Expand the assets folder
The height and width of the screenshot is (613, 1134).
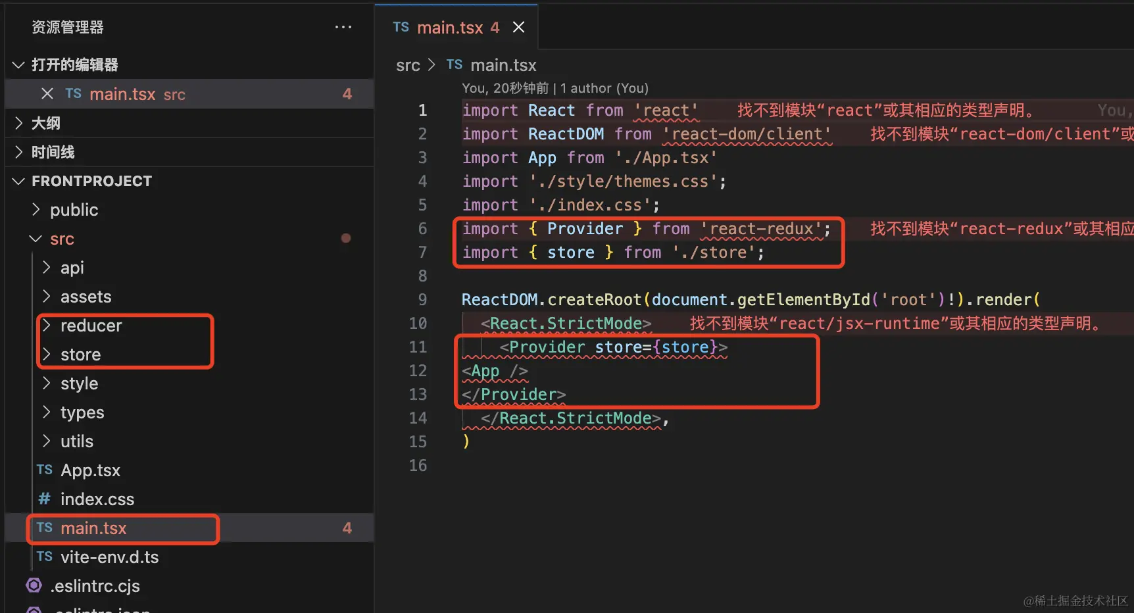point(47,297)
